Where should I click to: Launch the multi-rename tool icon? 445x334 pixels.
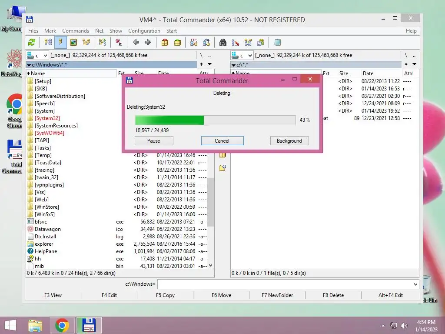[x=235, y=43]
